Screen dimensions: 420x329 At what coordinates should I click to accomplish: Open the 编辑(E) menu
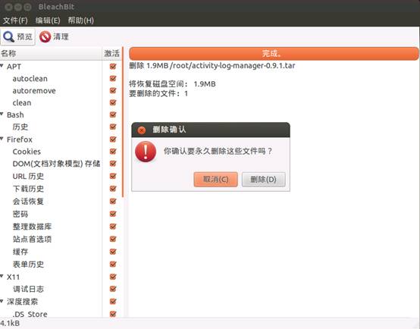click(x=48, y=20)
